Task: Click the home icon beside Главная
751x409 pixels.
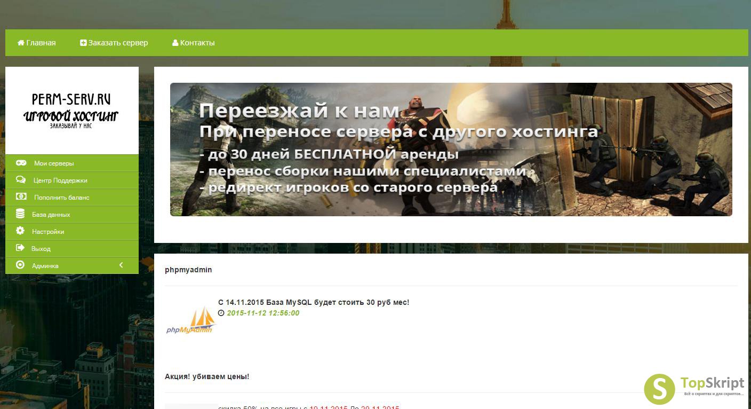Action: click(x=21, y=43)
